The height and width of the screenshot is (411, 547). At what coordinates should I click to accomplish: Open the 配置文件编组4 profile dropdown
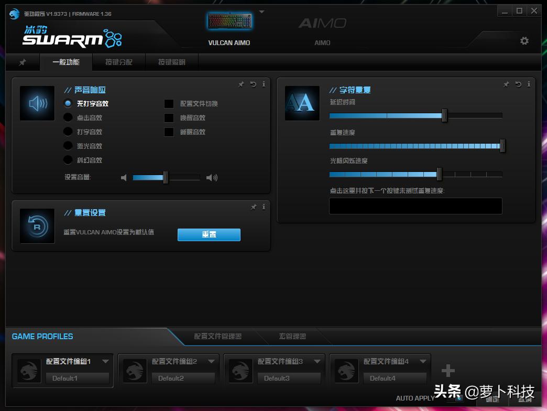tap(423, 361)
